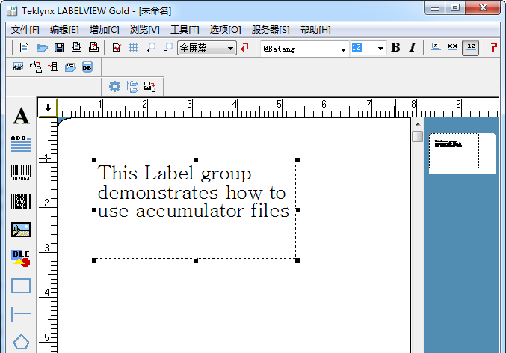Open the 工具[T] menu
Image resolution: width=506 pixels, height=353 pixels.
(185, 29)
